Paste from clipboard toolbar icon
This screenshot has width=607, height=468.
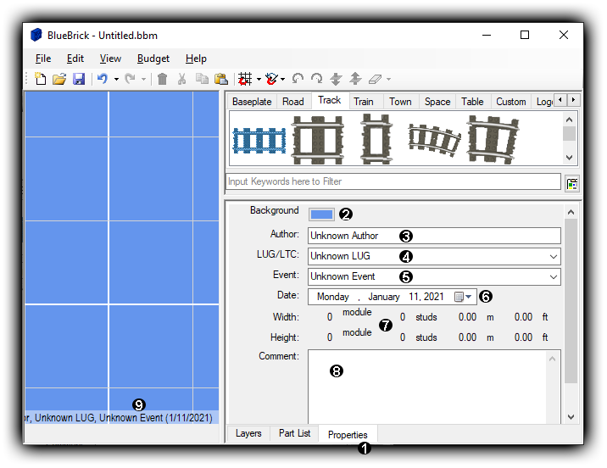[x=221, y=79]
